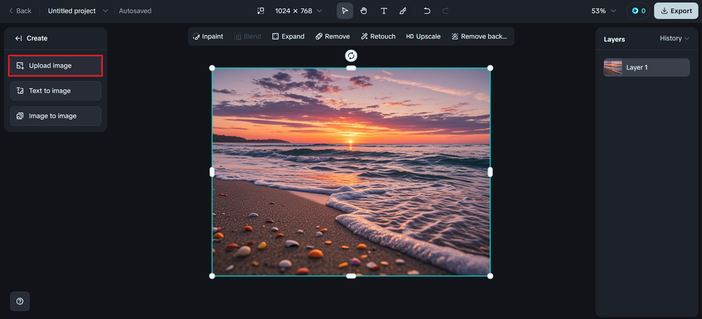Click the top-right corner resize handle
This screenshot has height=319, width=702.
pos(490,68)
